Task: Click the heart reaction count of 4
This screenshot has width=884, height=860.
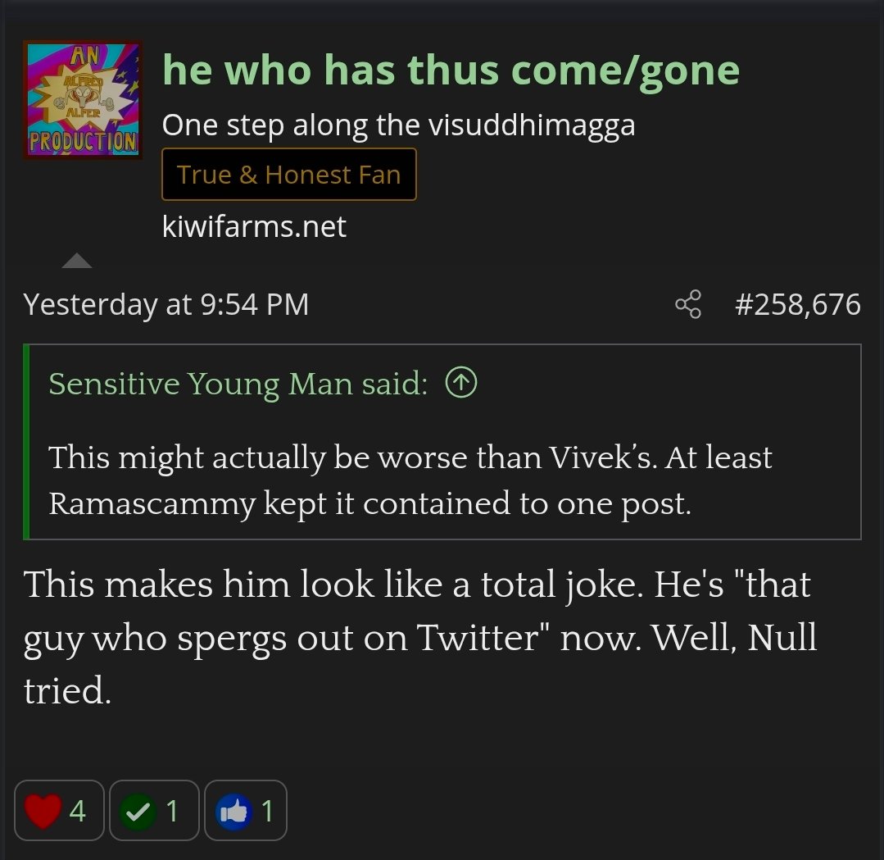Action: (x=78, y=811)
